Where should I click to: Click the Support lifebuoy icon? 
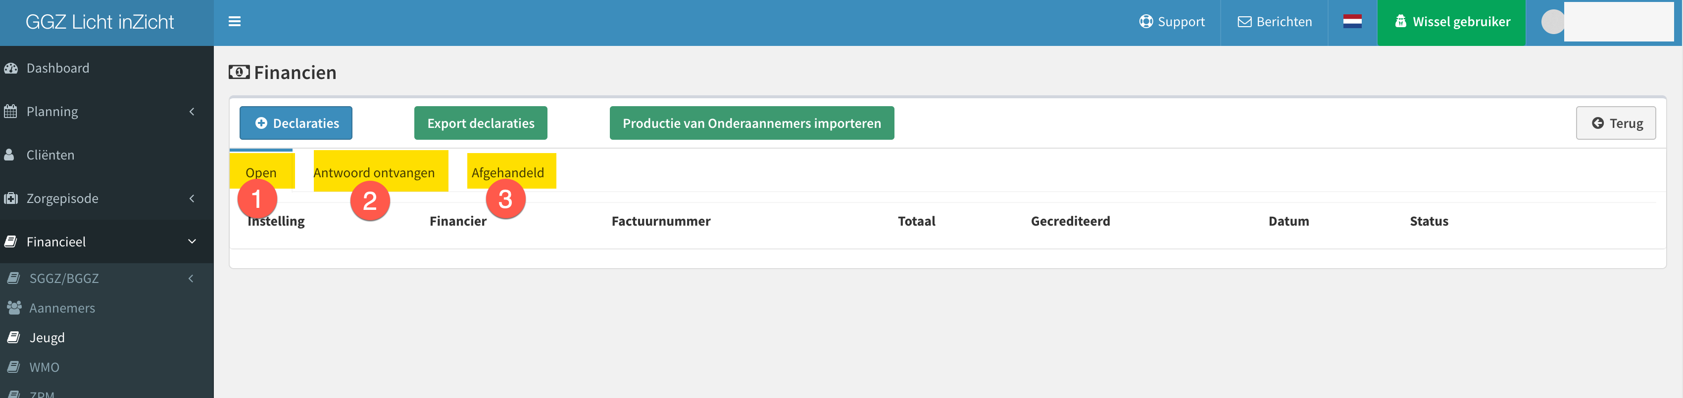(1146, 22)
